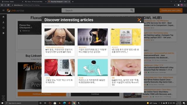Image resolution: width=187 pixels, height=105 pixels.
Task: Open the Home icon in sidebar
Action: click(4, 17)
